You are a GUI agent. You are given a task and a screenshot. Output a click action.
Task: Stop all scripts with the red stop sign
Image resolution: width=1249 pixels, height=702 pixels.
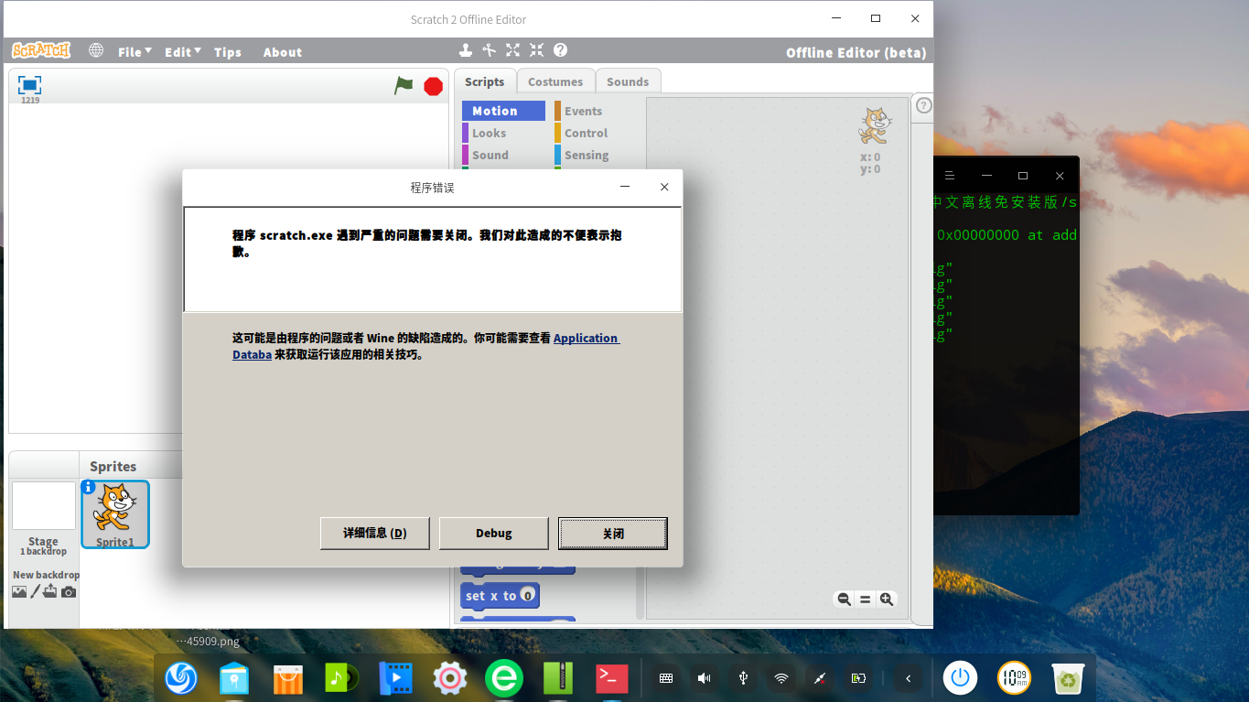pyautogui.click(x=434, y=86)
